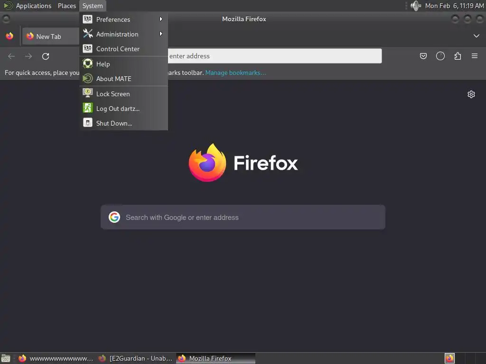This screenshot has width=486, height=364.
Task: Open new tab page settings gear
Action: (x=471, y=94)
